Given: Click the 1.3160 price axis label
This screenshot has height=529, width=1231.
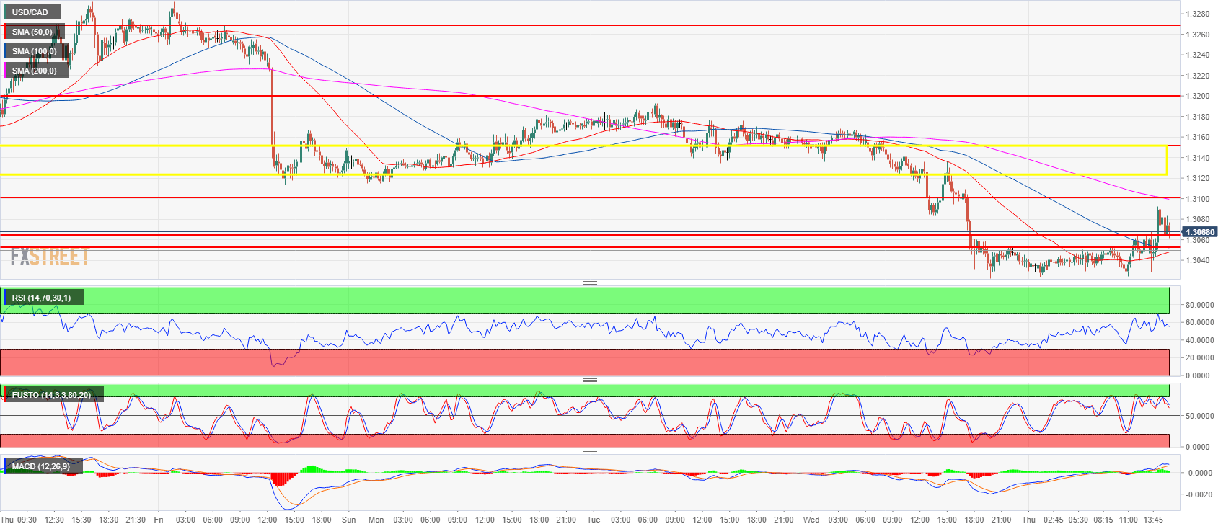Looking at the screenshot, I should (x=1197, y=137).
